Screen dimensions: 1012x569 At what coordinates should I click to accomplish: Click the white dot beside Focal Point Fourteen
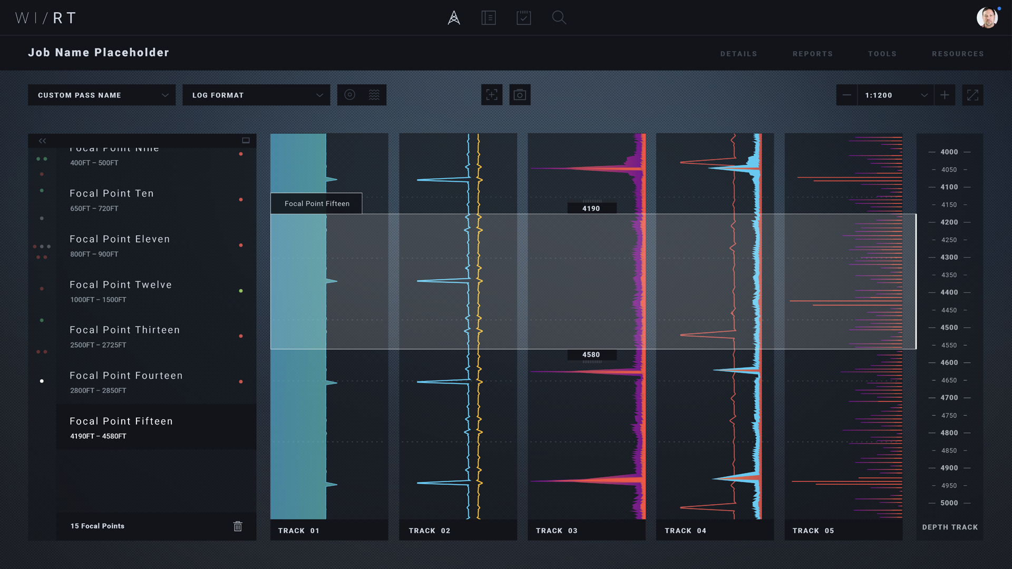[42, 381]
